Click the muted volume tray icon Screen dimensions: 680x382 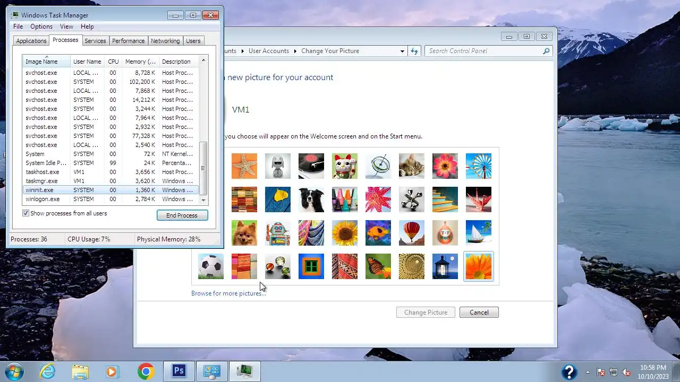click(x=627, y=372)
